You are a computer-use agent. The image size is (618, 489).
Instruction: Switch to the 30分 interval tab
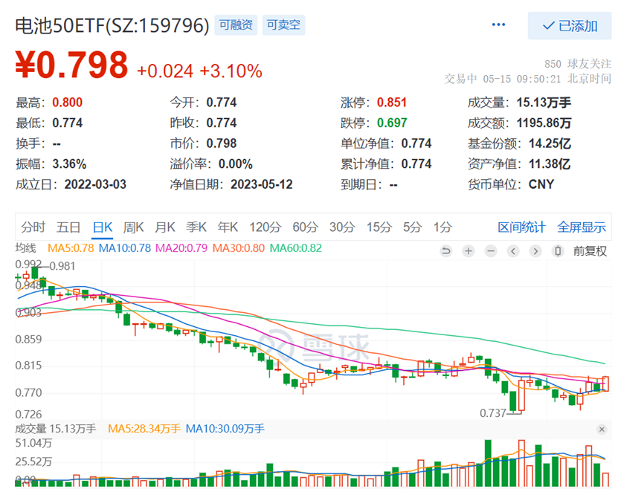click(x=342, y=227)
